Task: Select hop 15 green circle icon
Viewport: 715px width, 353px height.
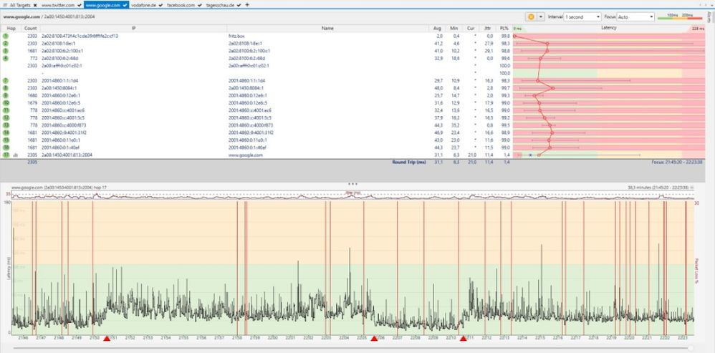Action: pos(6,140)
